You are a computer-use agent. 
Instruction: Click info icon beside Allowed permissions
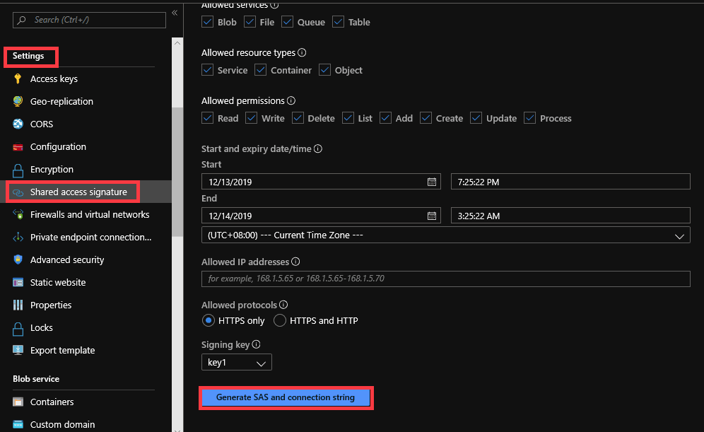click(291, 101)
